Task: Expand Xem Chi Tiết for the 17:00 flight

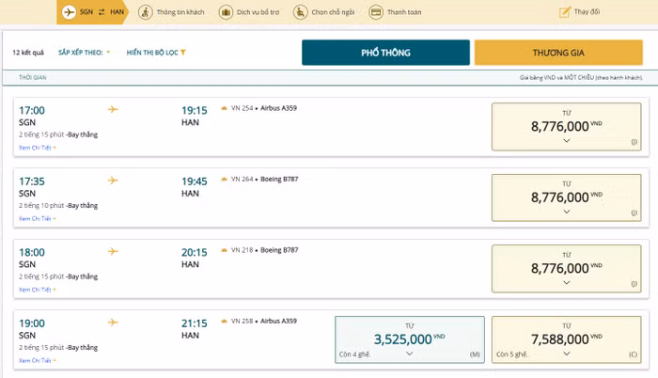Action: (x=38, y=148)
